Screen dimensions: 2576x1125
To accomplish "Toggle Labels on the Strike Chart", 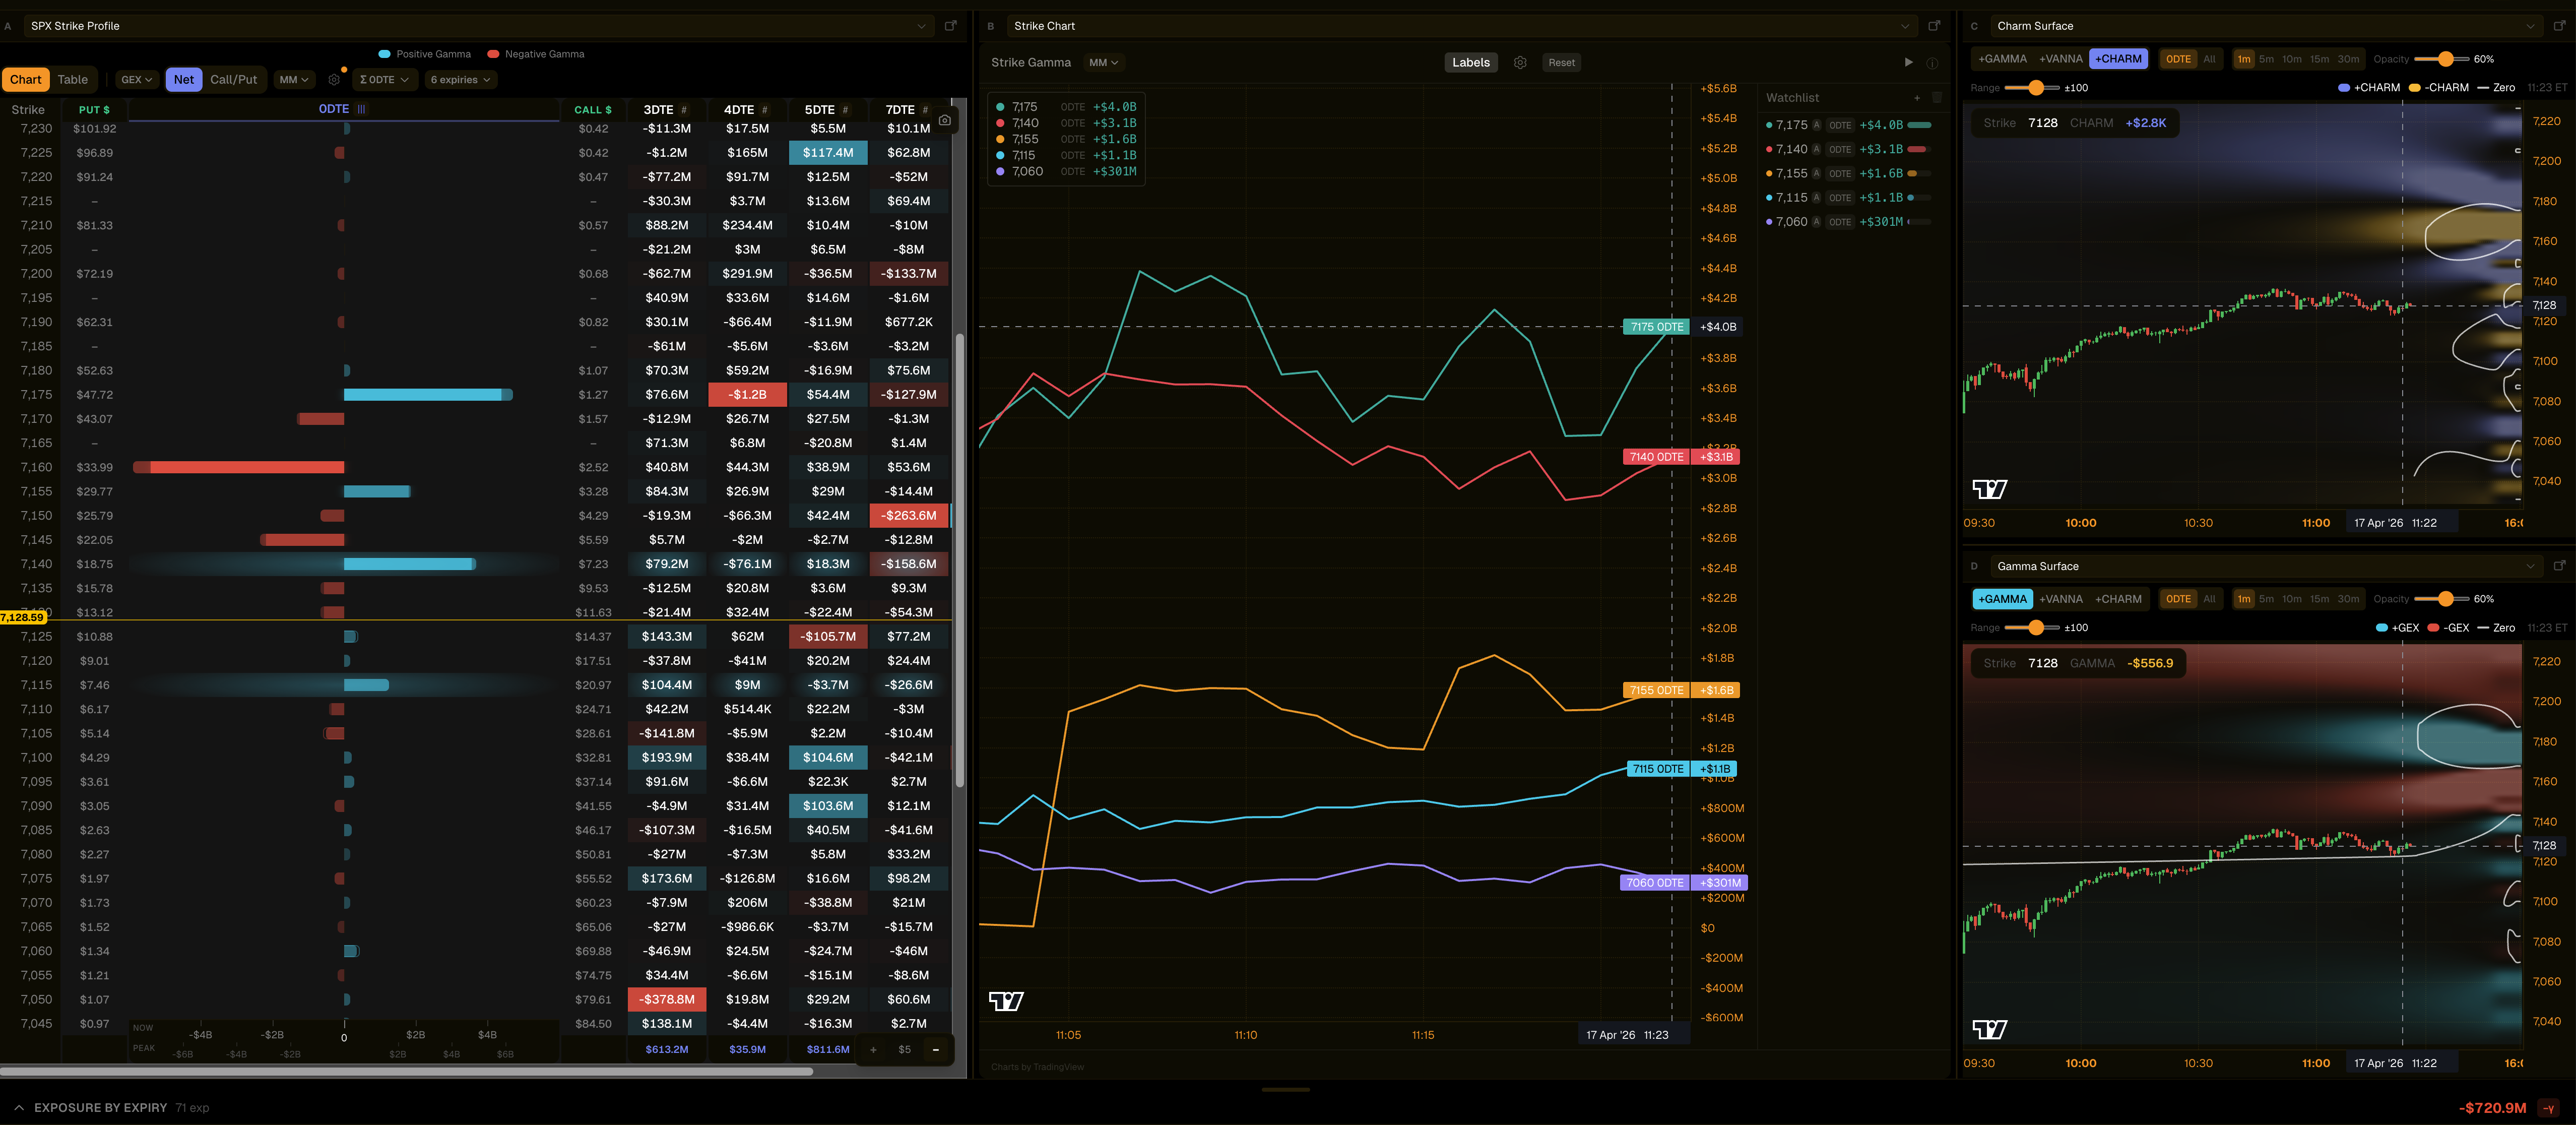I will [x=1471, y=63].
